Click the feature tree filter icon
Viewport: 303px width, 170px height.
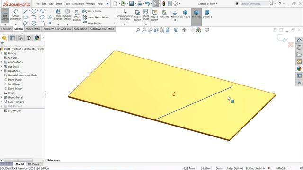2,44
